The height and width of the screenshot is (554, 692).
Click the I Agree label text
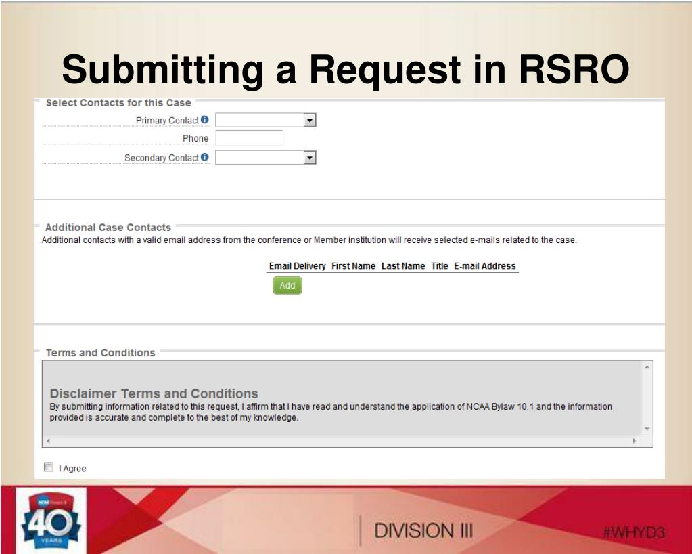(72, 468)
